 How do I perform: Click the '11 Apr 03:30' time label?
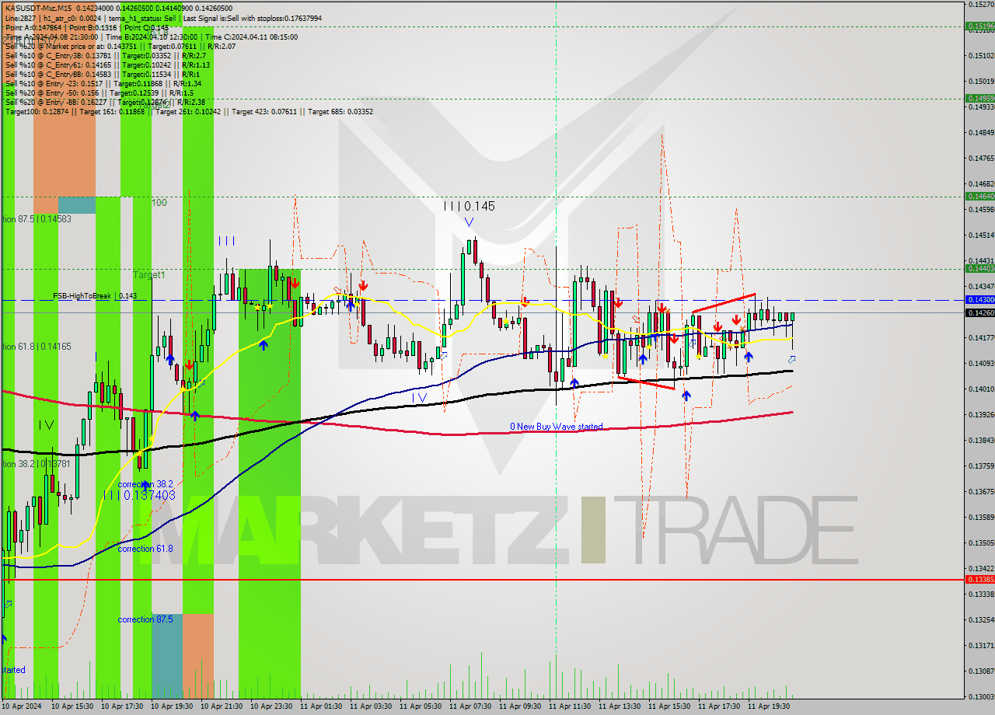(370, 706)
